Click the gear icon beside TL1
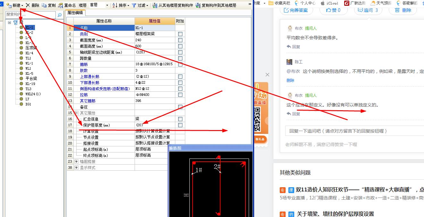 coord(21,58)
